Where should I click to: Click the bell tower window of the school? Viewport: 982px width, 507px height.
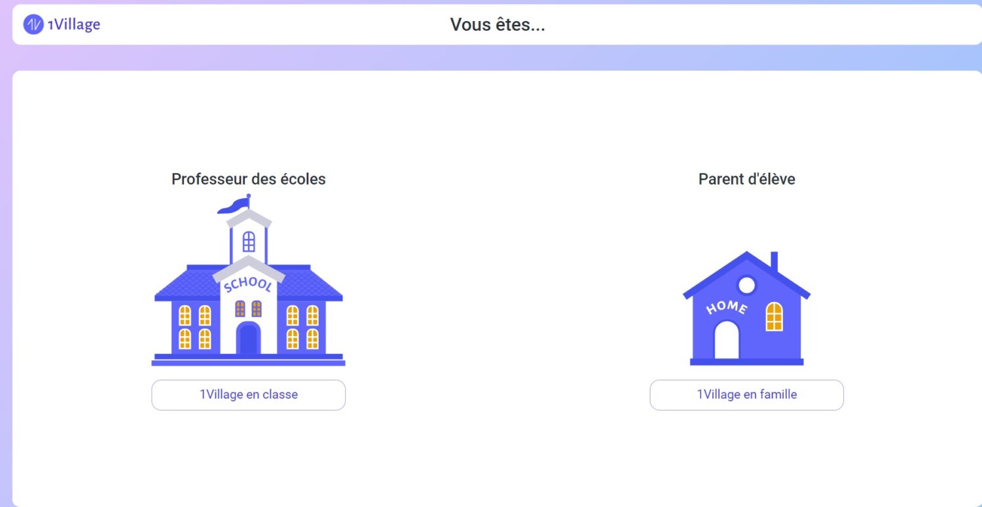249,242
